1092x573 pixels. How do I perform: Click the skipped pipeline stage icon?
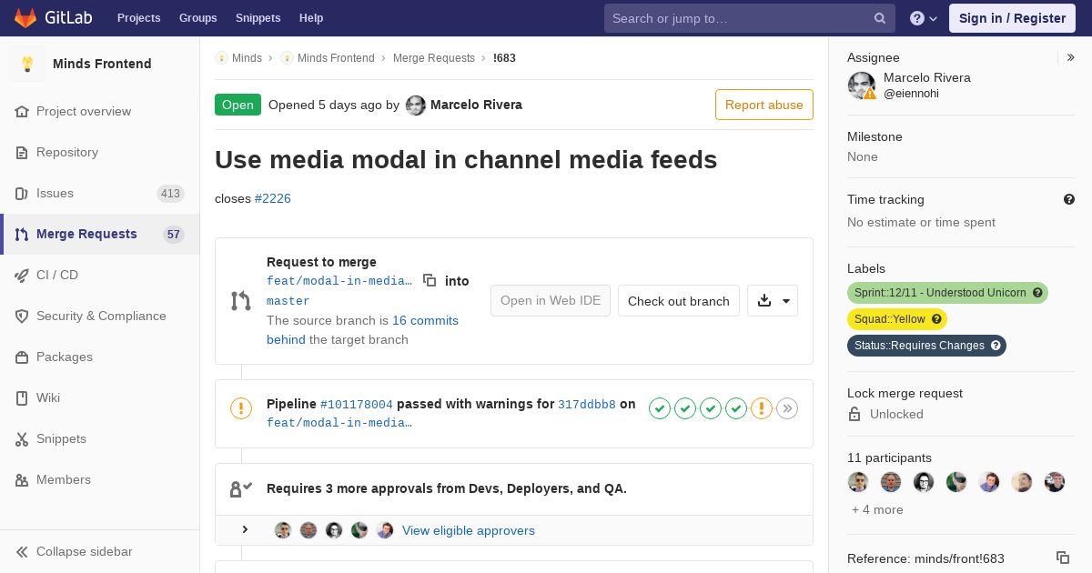pyautogui.click(x=787, y=408)
